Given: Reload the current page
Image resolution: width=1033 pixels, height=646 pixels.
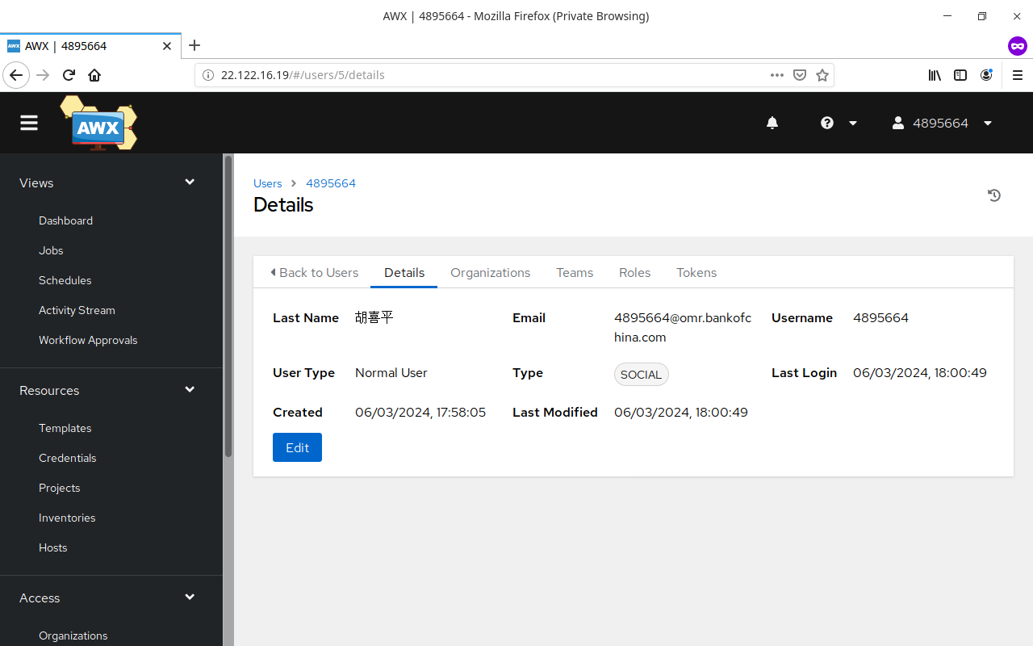Looking at the screenshot, I should pos(69,75).
